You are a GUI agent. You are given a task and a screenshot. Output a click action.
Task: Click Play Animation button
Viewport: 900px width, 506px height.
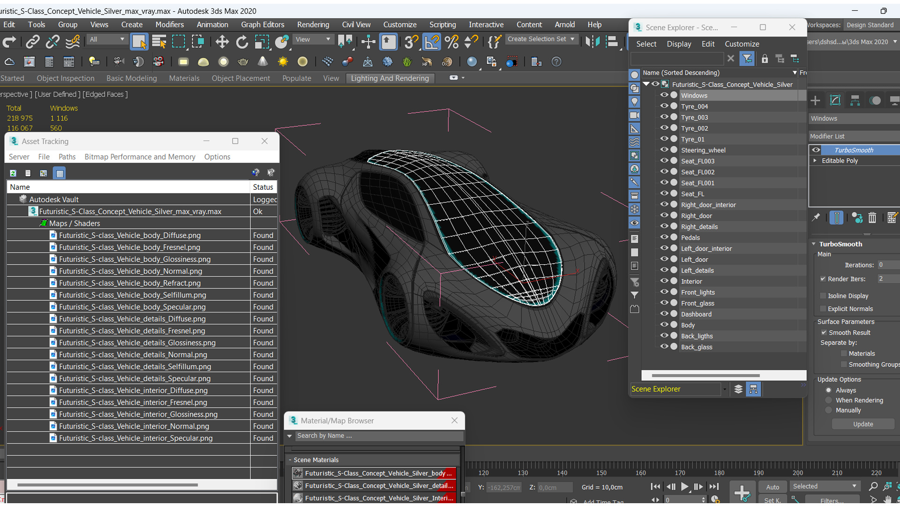click(x=684, y=487)
